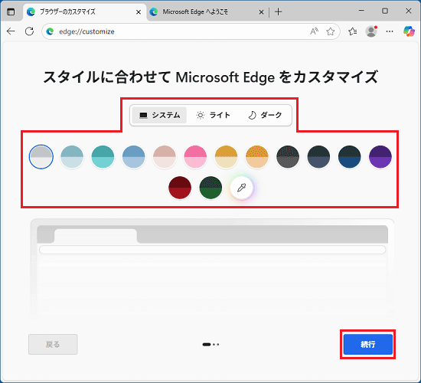This screenshot has width=421, height=383.
Task: Choose the golden yellow theme swatch
Action: [226, 157]
